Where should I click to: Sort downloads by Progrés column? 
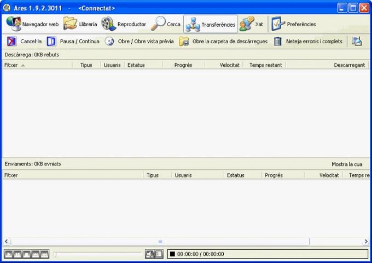point(183,65)
